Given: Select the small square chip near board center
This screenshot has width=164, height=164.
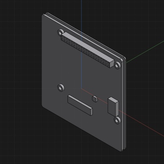Looking at the screenshot, I should pyautogui.click(x=95, y=99).
